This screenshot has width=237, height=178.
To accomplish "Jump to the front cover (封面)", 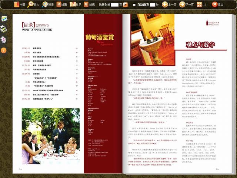I will click(62, 4).
